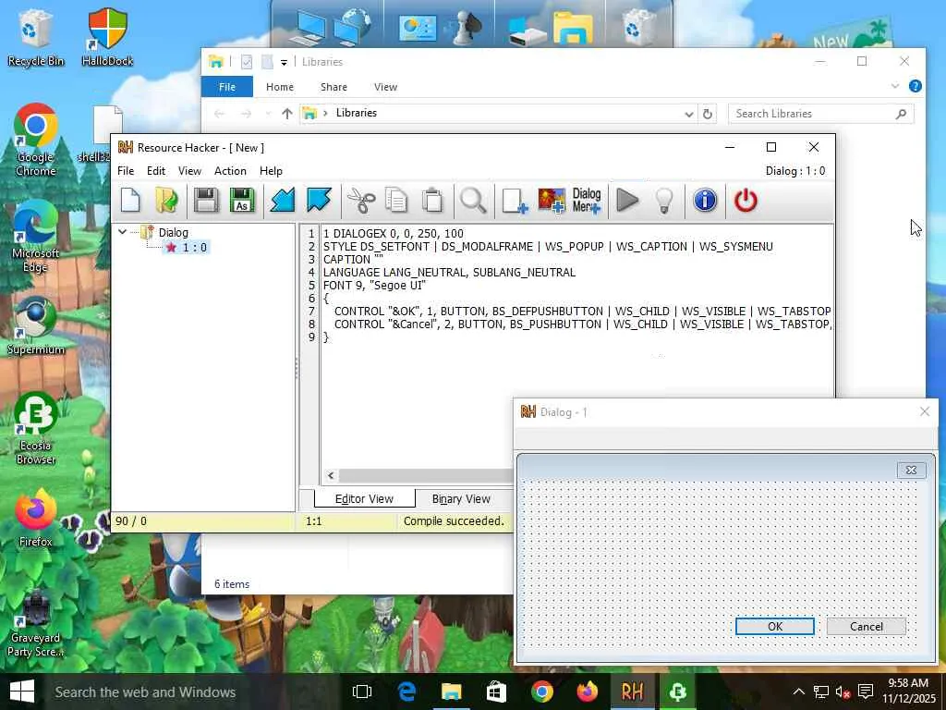Click the muted volume tray icon
Viewport: 946px width, 710px height.
(x=843, y=692)
